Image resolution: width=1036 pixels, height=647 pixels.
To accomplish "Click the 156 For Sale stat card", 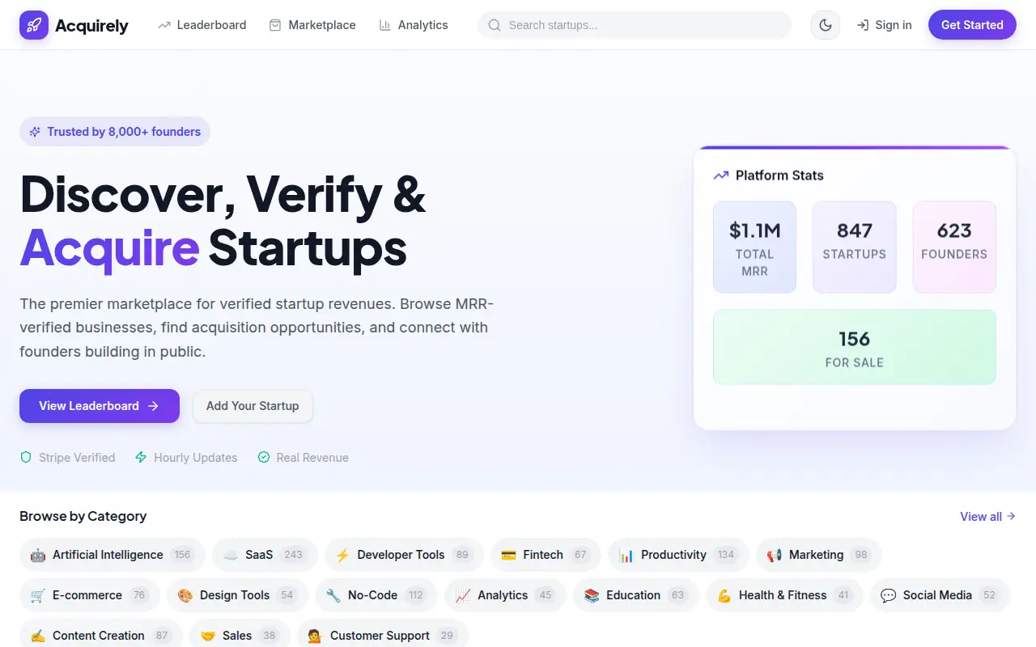I will pos(855,347).
